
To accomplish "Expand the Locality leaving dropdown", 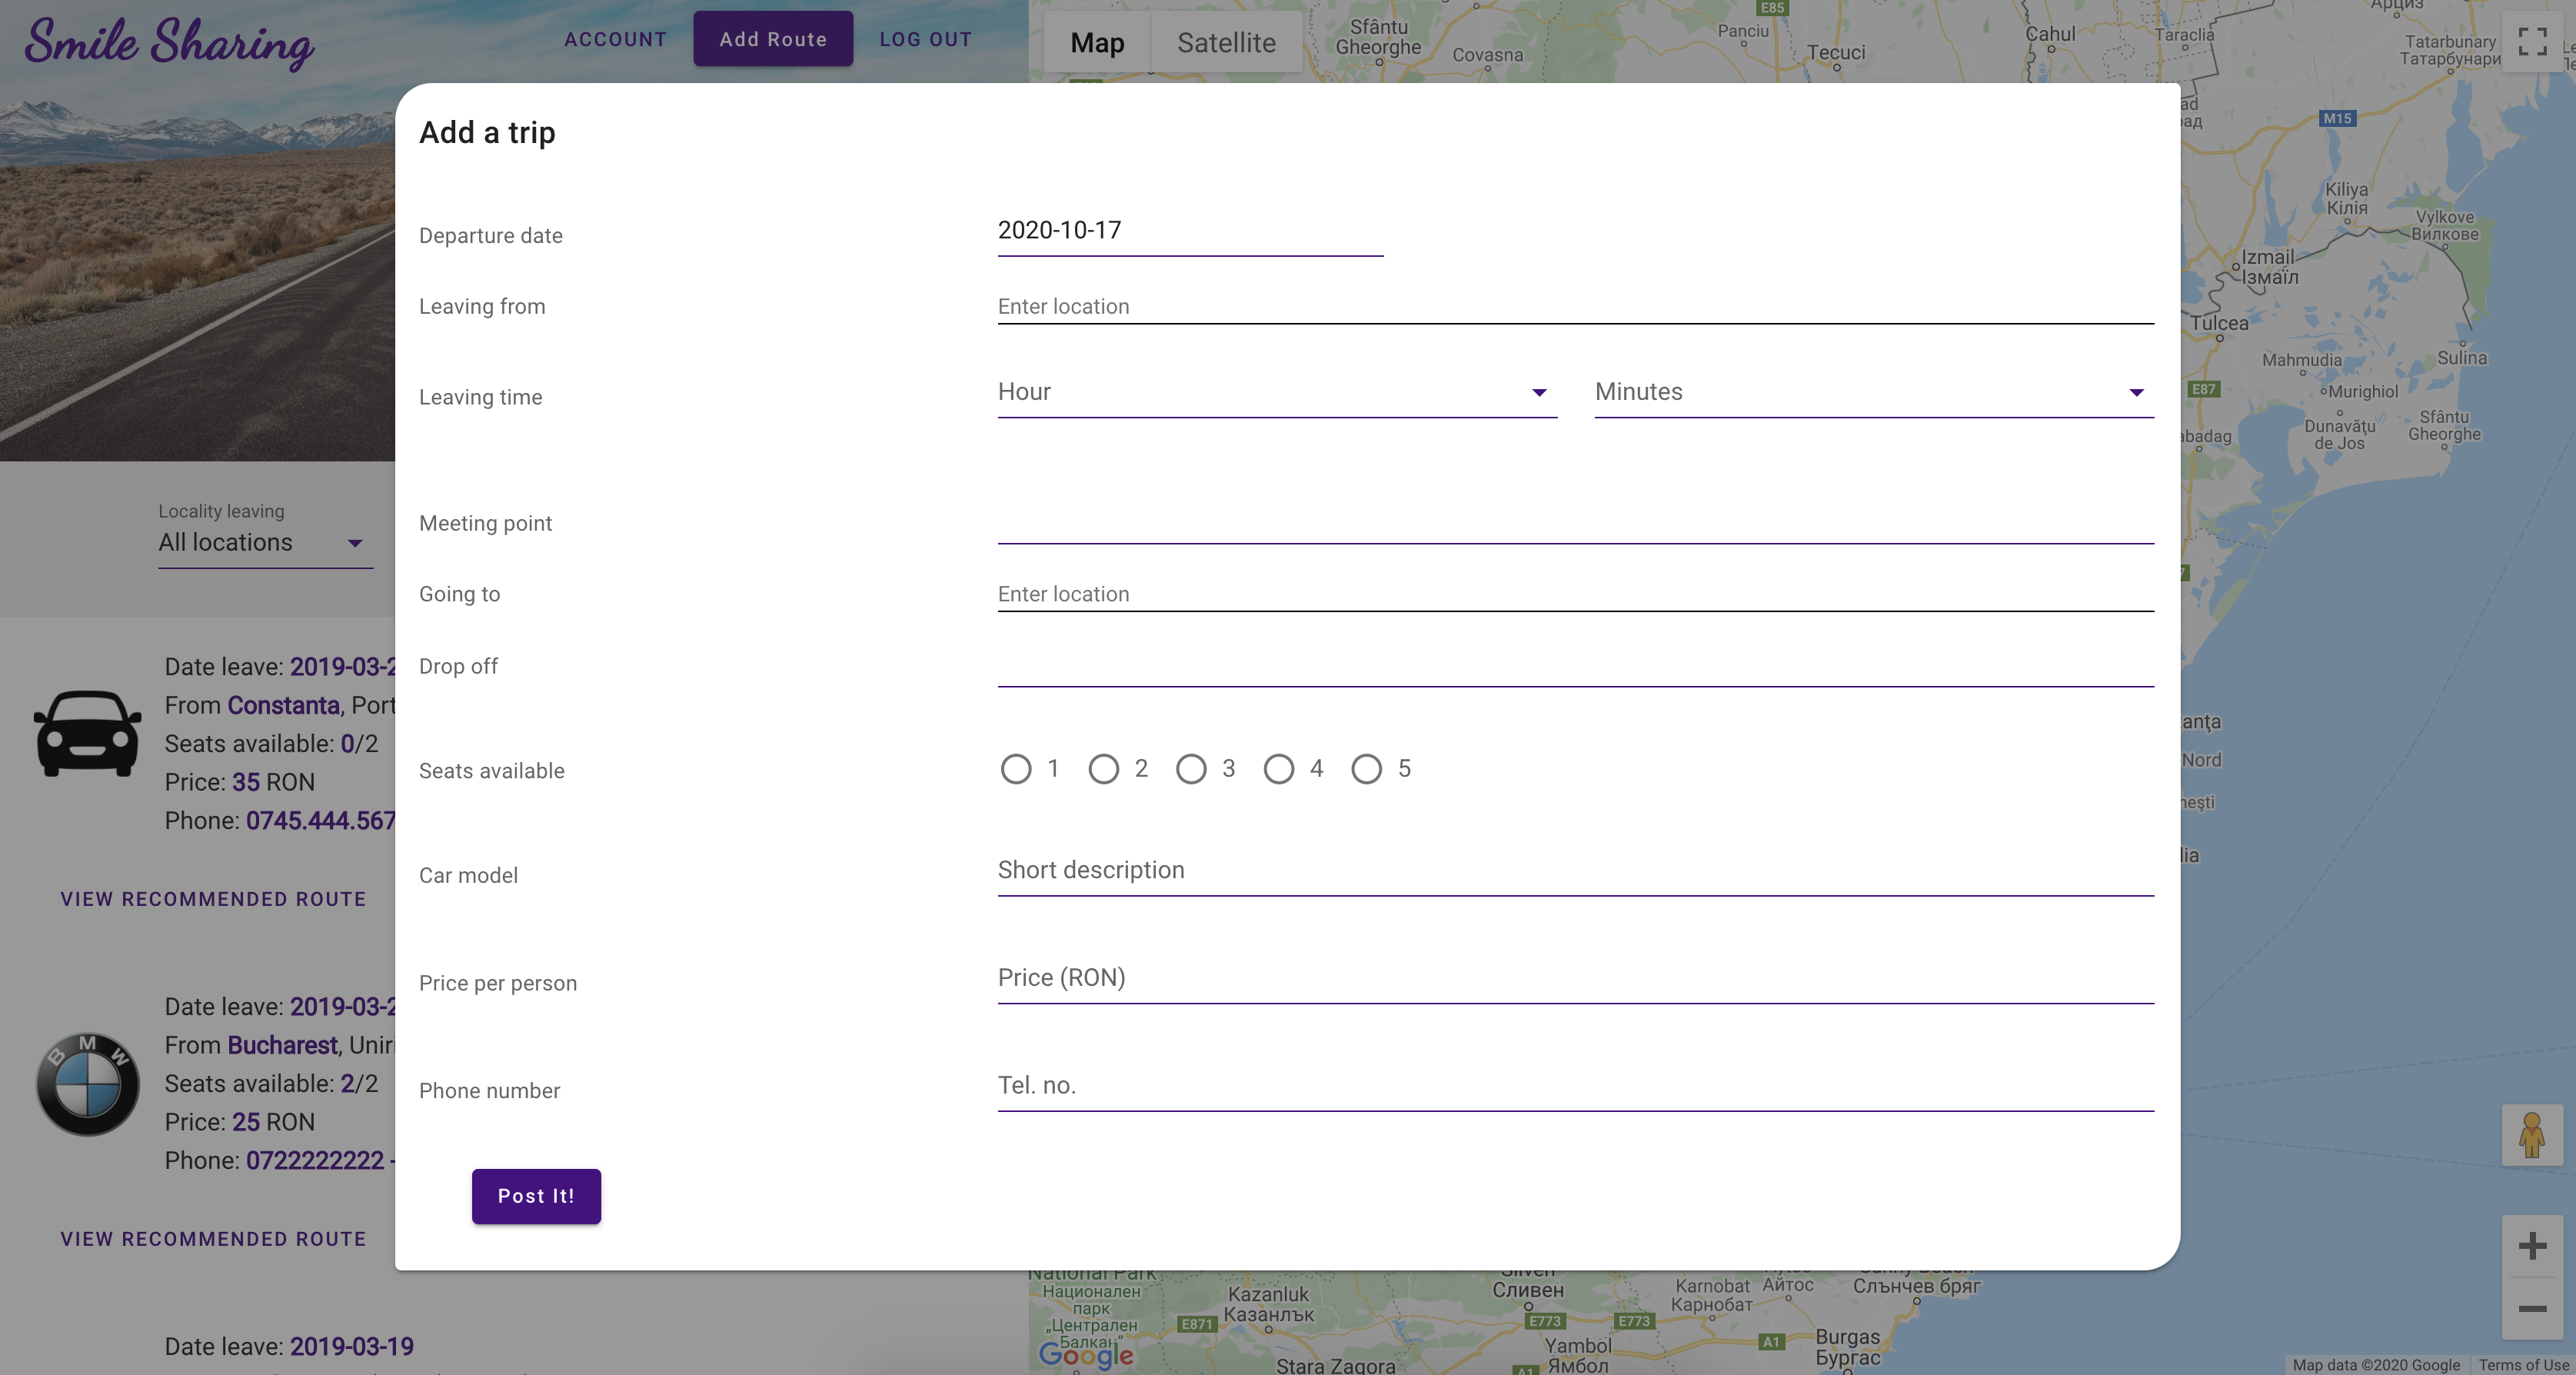I will pyautogui.click(x=265, y=543).
